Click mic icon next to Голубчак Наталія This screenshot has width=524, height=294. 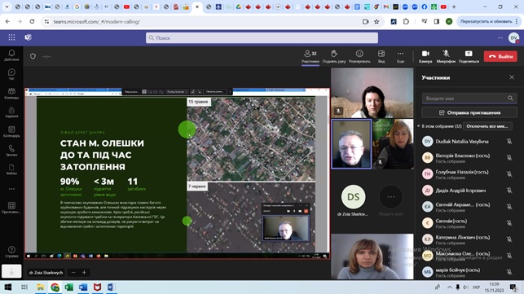509,174
